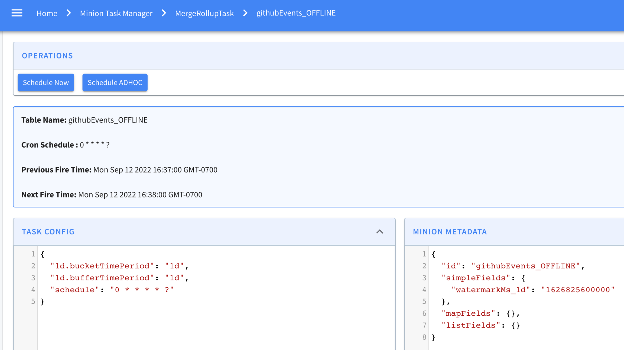Viewport: 624px width, 350px height.
Task: Click the Minion Metadata header title
Action: [450, 232]
